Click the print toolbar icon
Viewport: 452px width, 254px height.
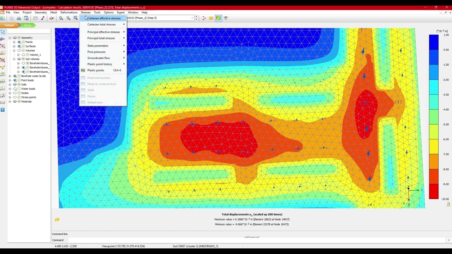pyautogui.click(x=19, y=18)
